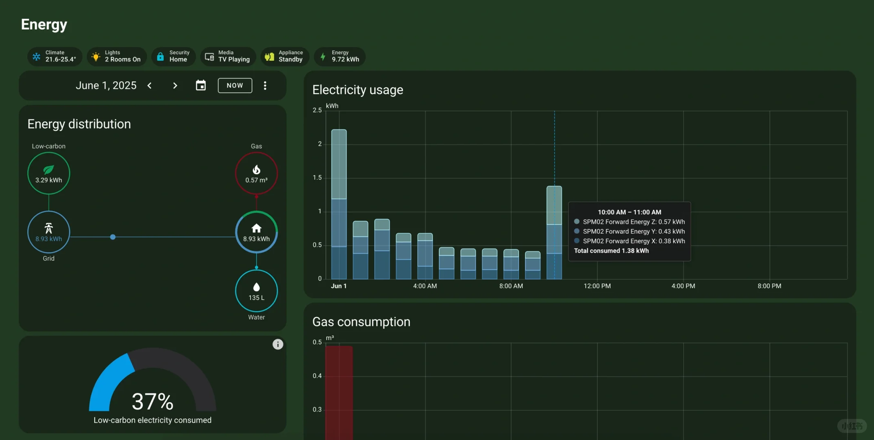
Task: Click the info icon on gauge card
Action: tap(278, 345)
